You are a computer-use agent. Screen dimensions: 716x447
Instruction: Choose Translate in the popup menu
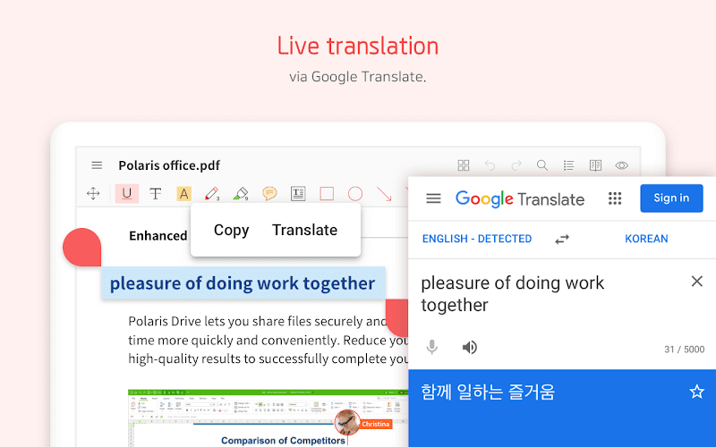(x=304, y=230)
